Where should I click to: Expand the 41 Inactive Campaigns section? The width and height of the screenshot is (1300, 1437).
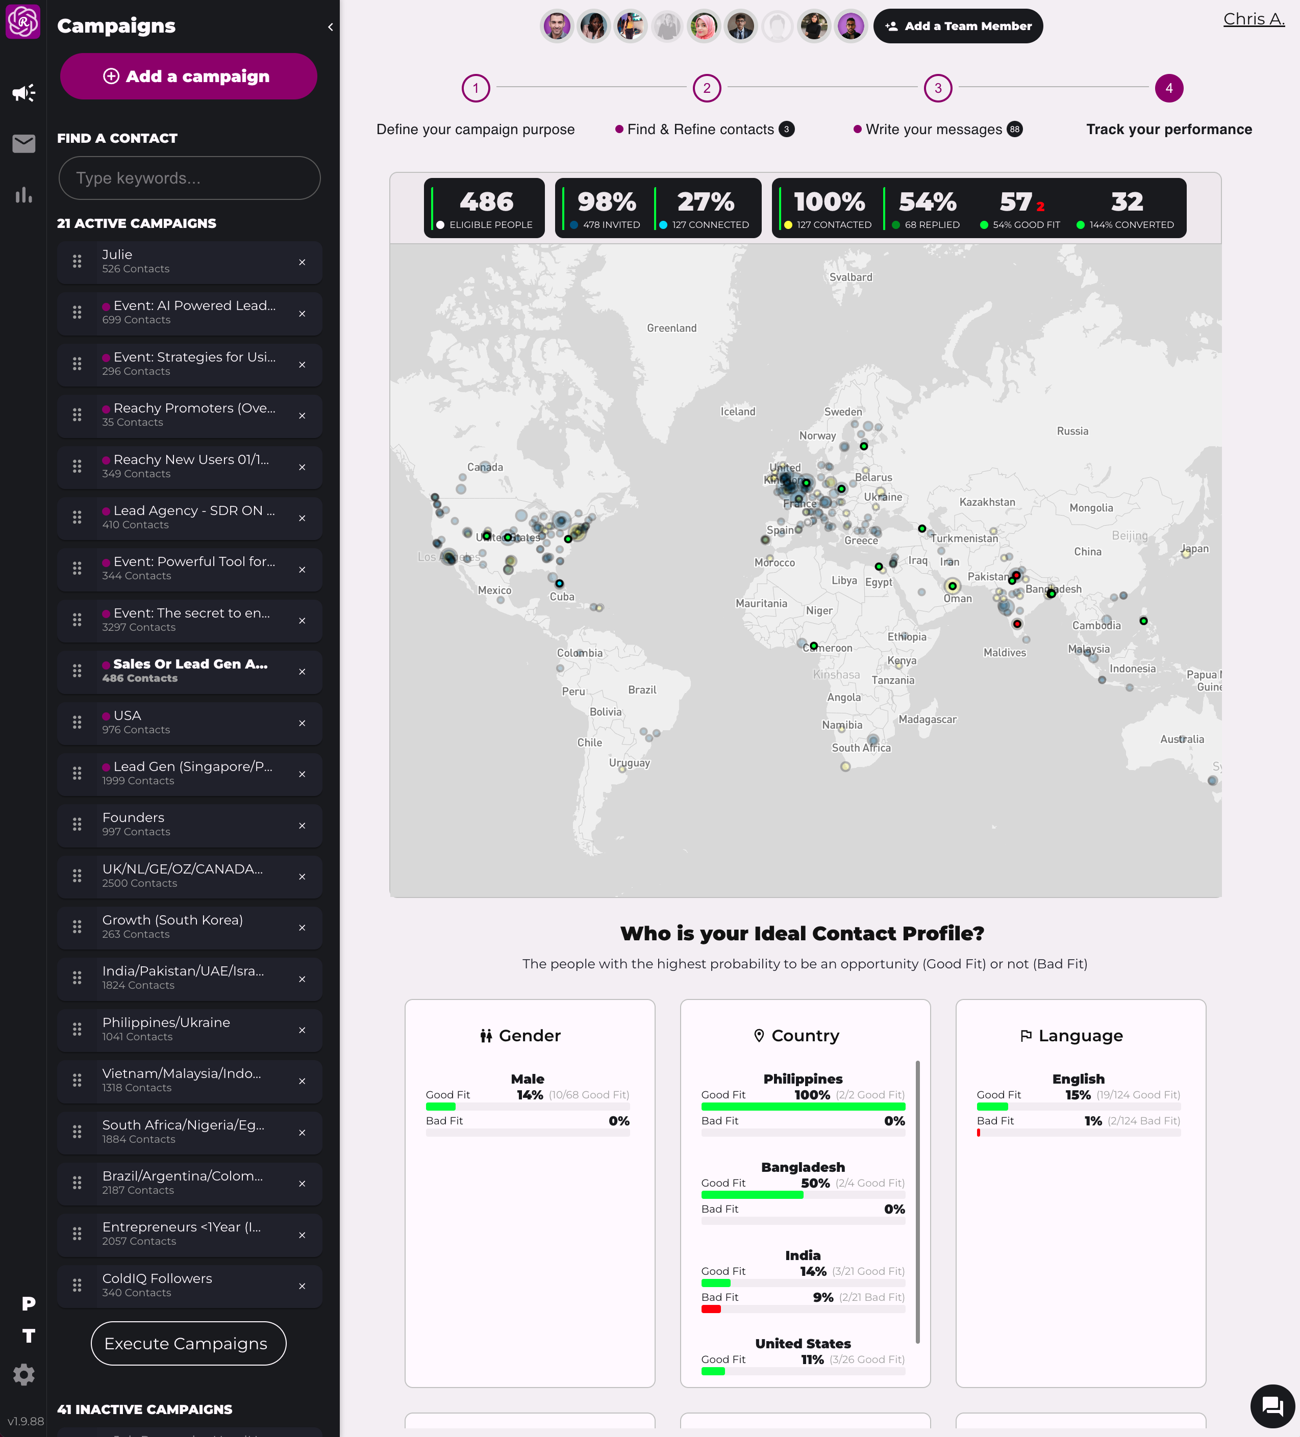144,1409
